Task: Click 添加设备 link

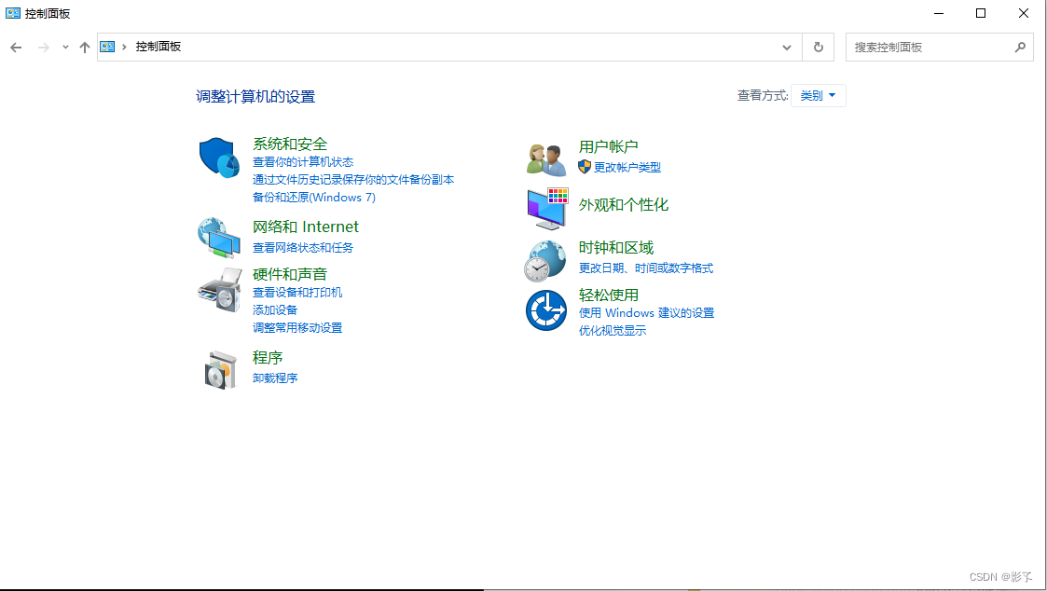Action: (x=275, y=310)
